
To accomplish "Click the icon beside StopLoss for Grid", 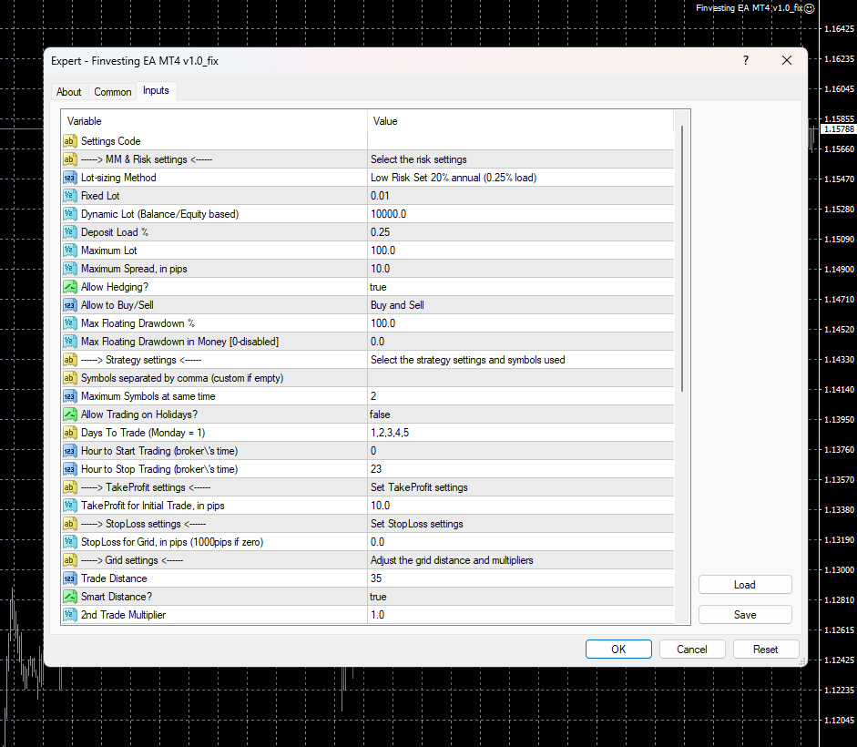I will (x=69, y=542).
